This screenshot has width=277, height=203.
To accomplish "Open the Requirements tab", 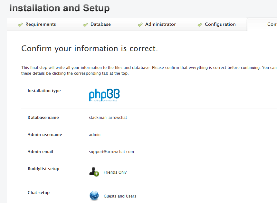I will pos(41,24).
